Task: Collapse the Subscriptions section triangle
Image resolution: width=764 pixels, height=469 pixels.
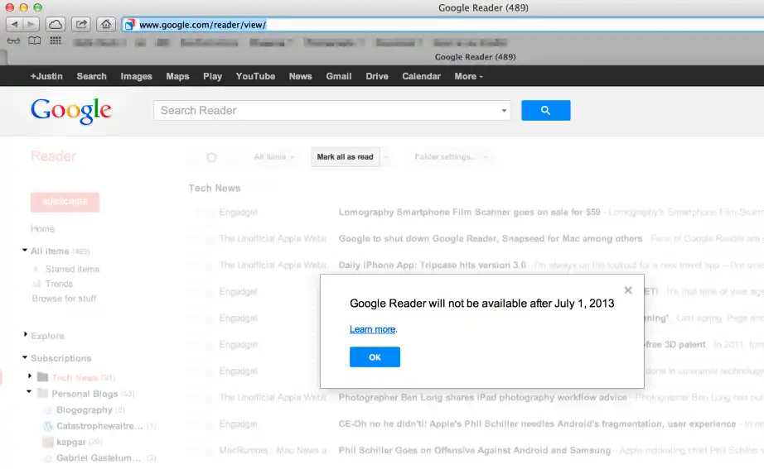Action: pyautogui.click(x=24, y=357)
